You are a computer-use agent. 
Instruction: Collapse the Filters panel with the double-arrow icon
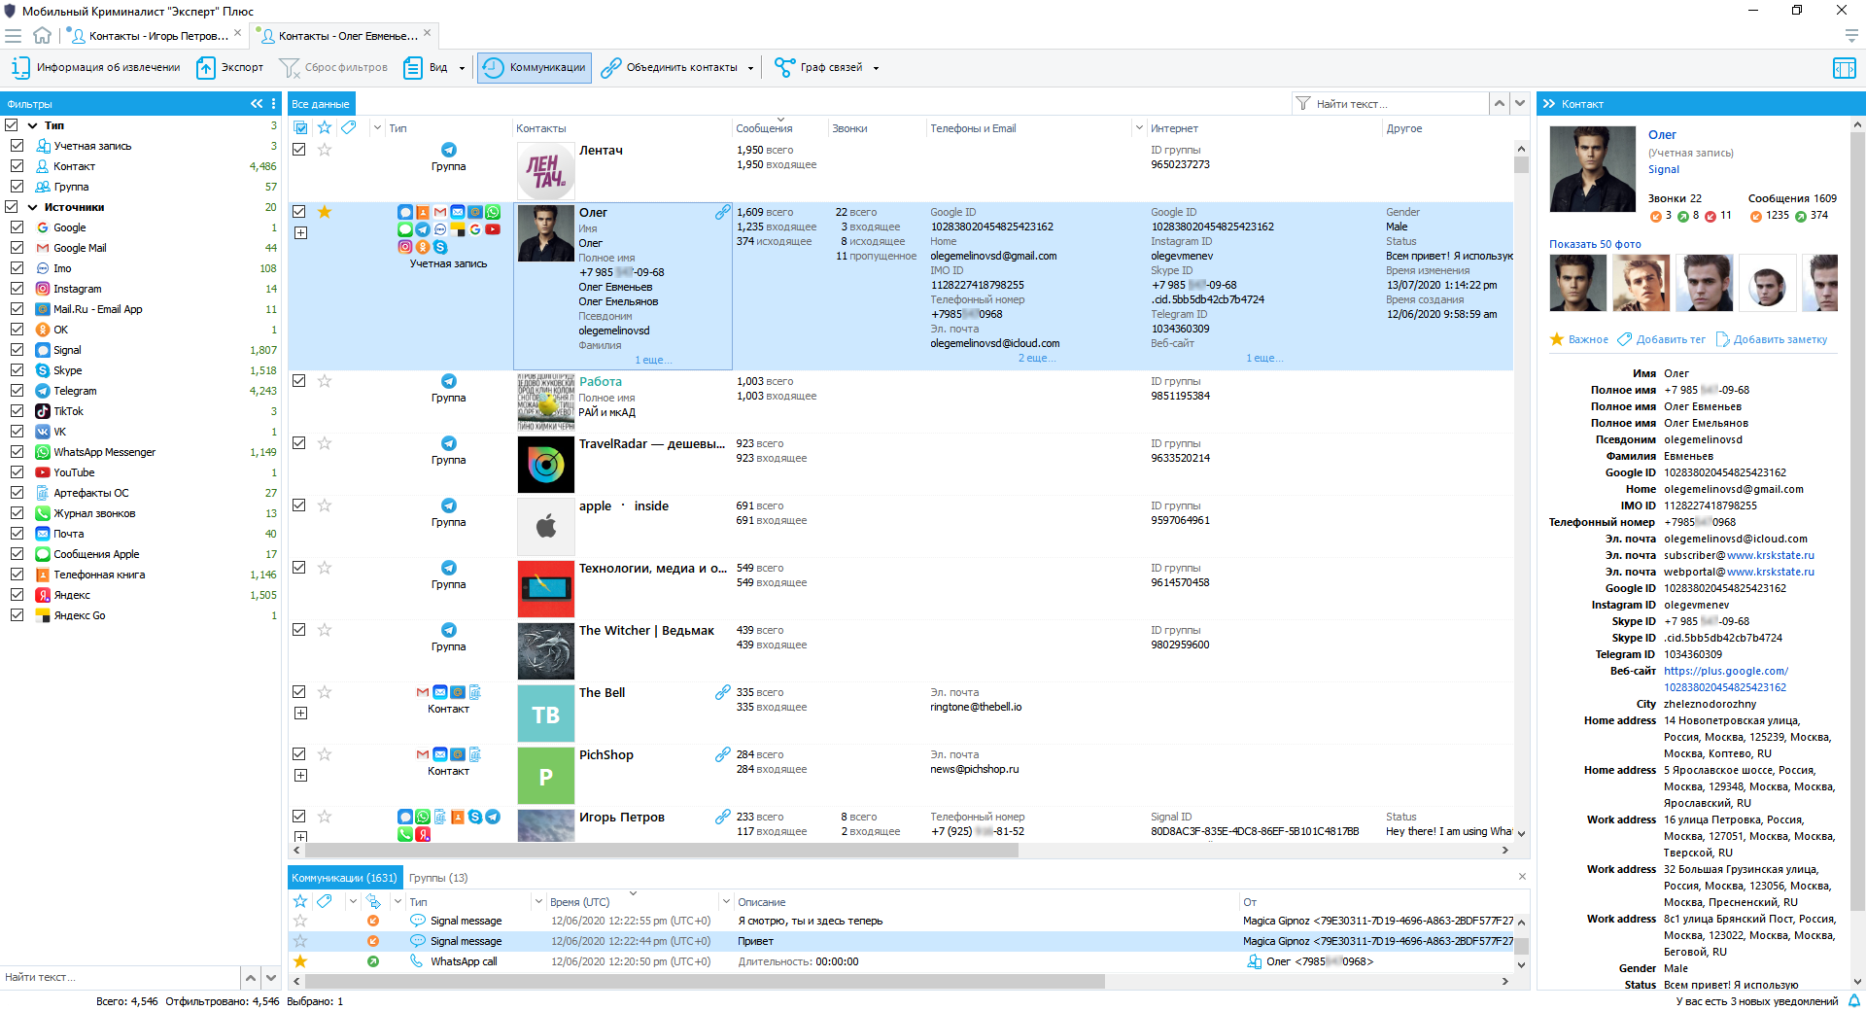257,104
